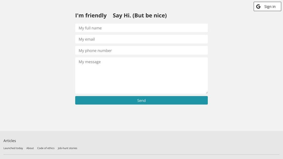Click inside the My message text area
Viewport: 283px width, 159px height.
[x=141, y=76]
